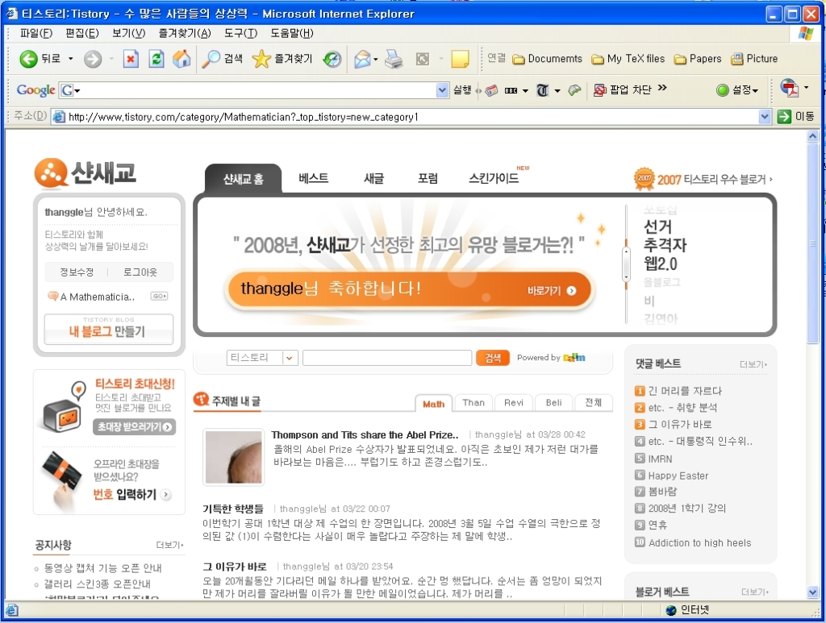Click the 로그아웃 logout link
826x623 pixels.
[x=140, y=272]
